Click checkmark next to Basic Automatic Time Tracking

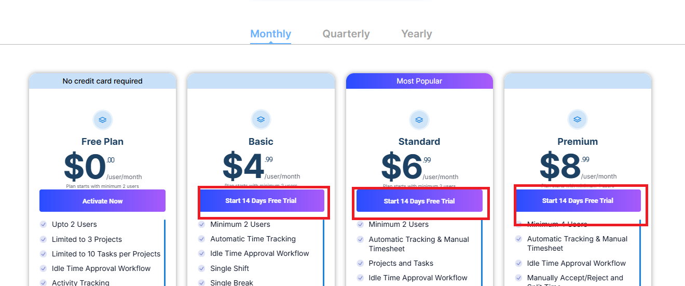pyautogui.click(x=201, y=239)
